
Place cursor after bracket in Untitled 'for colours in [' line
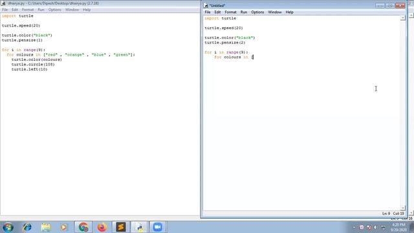[x=253, y=57]
